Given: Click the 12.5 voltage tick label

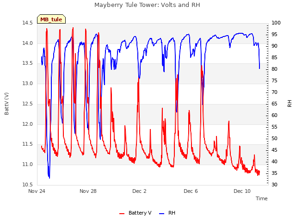Looking at the screenshot, I should [28, 104].
